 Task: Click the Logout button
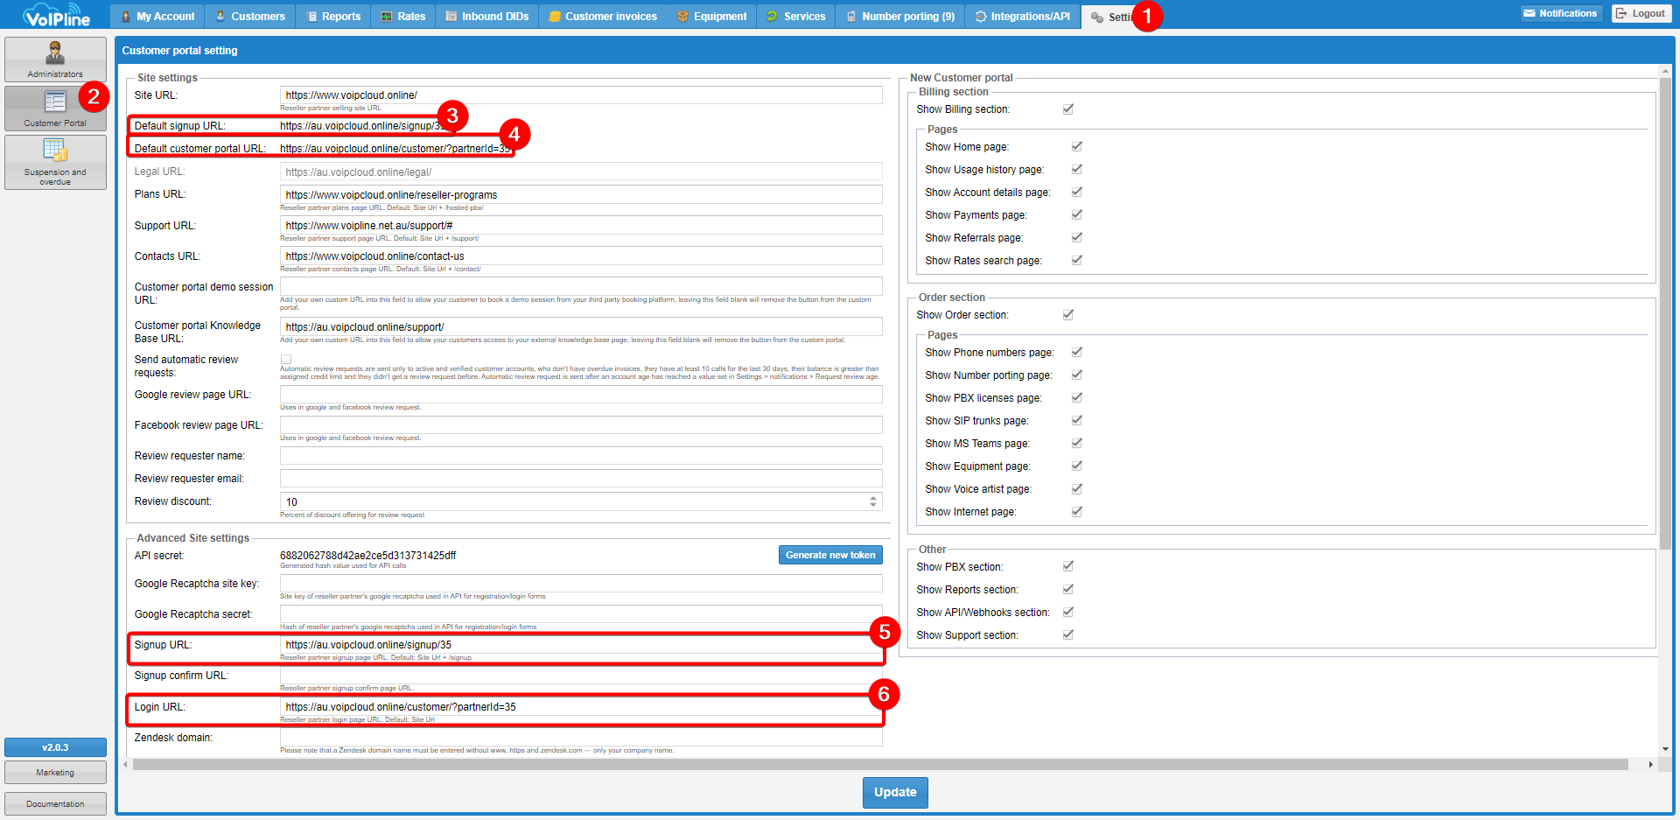1641,13
